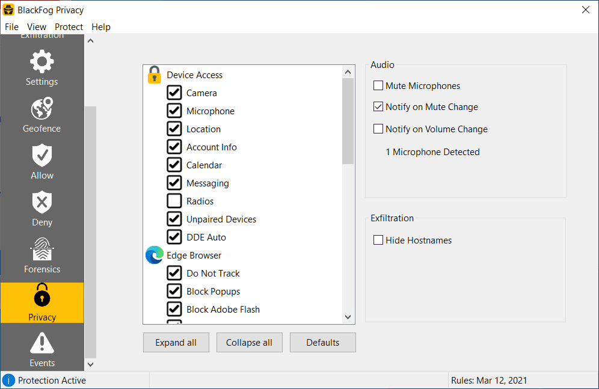Screen dimensions: 599x389
Task: Open the Geofence globe icon
Action: click(x=41, y=109)
